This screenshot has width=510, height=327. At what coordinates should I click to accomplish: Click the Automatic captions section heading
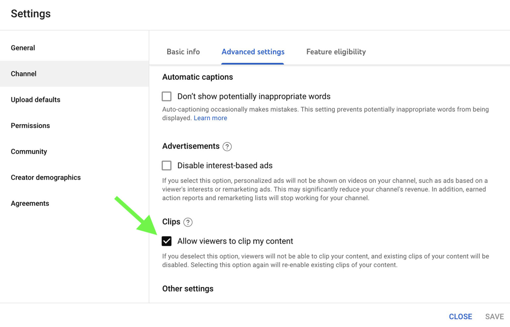pos(197,77)
